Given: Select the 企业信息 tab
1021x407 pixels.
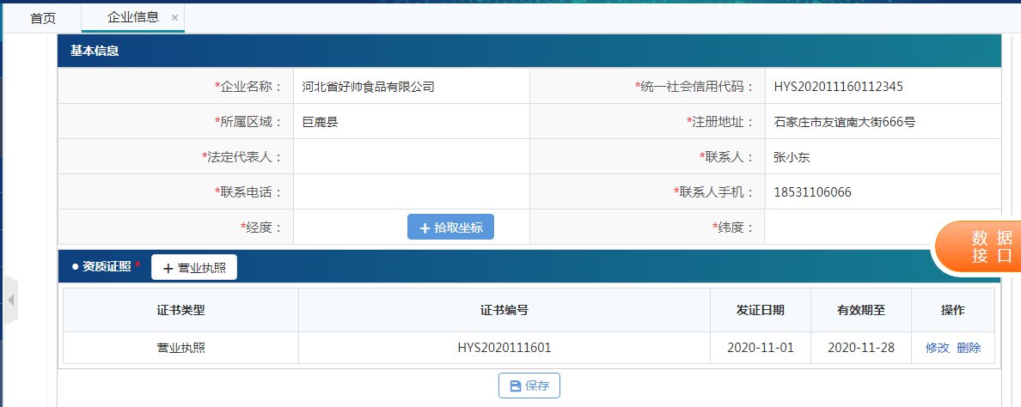Looking at the screenshot, I should [x=133, y=17].
